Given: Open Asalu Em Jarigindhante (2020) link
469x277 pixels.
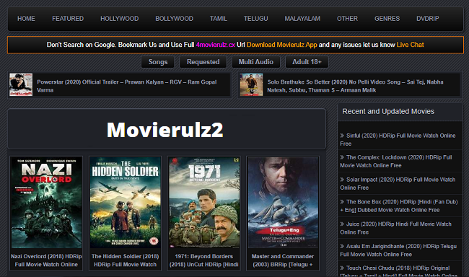Looking at the screenshot, I should tap(398, 250).
